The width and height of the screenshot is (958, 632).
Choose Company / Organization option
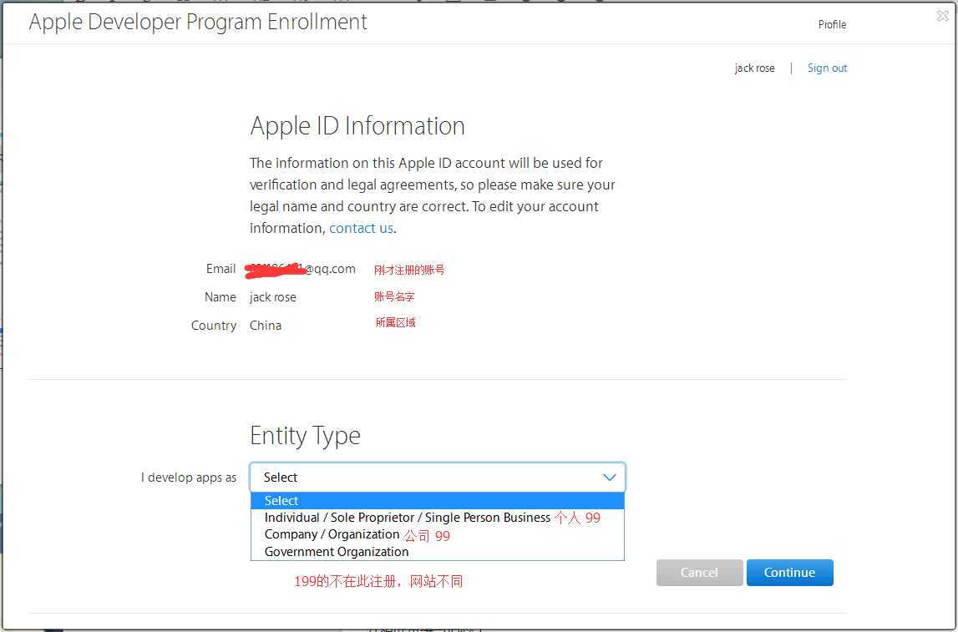[438, 534]
